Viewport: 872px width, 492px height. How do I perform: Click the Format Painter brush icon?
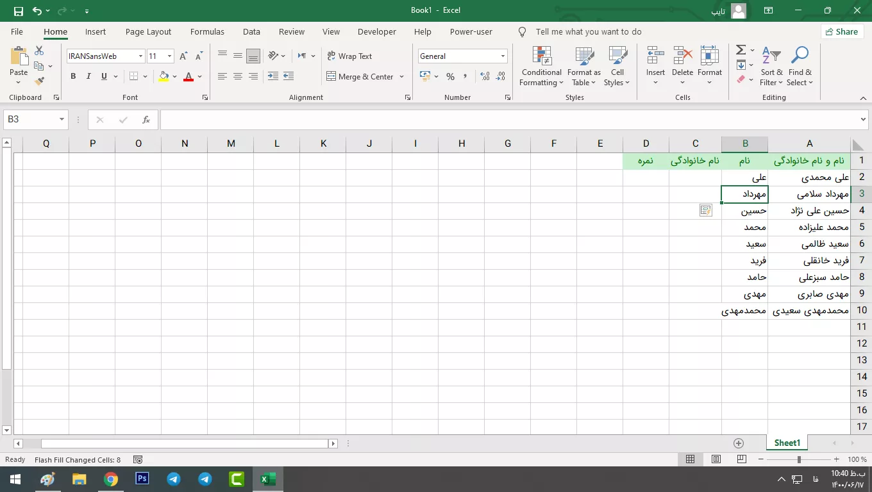(39, 81)
